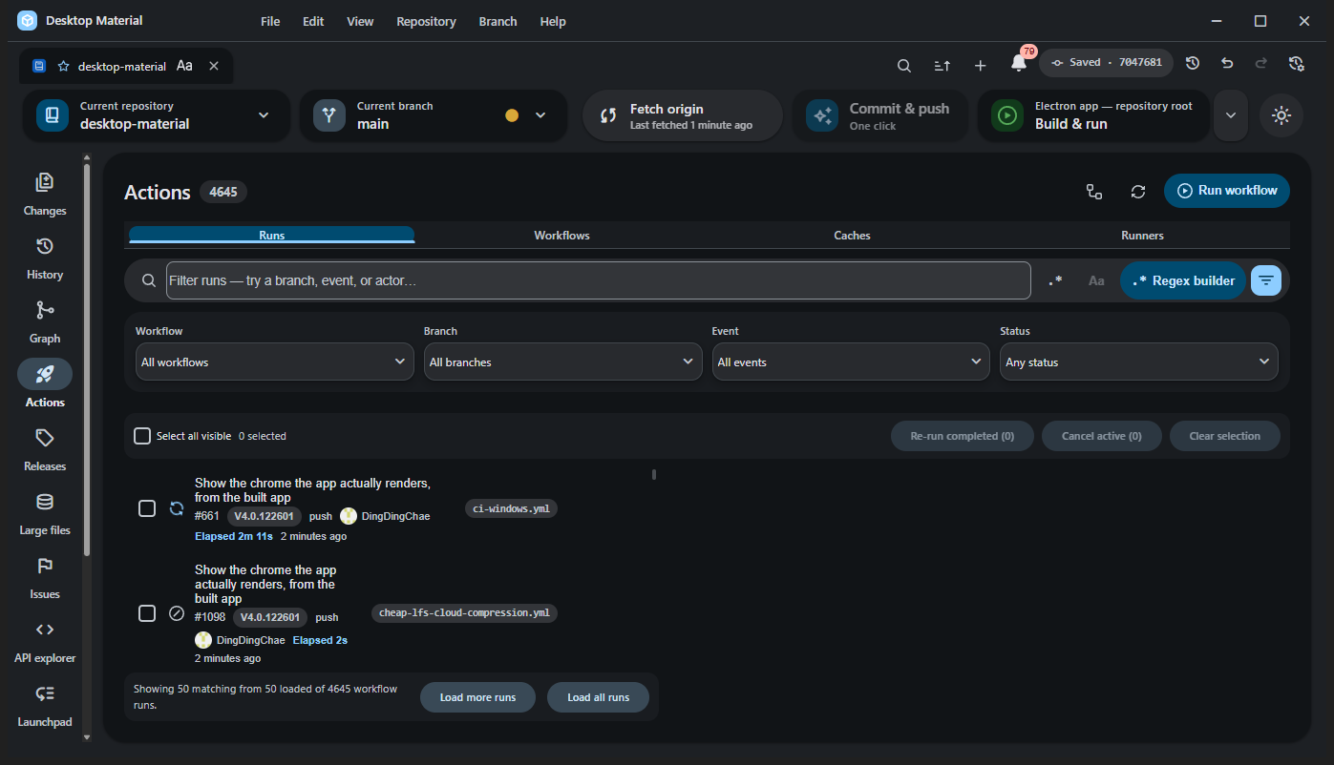Toggle the filter panel button
This screenshot has height=765, width=1334.
tap(1266, 280)
